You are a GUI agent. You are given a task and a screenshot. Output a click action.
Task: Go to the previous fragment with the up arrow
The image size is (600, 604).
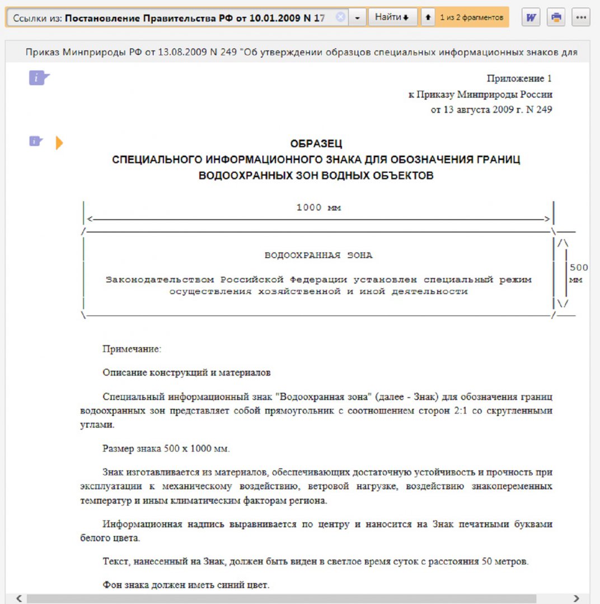click(428, 17)
